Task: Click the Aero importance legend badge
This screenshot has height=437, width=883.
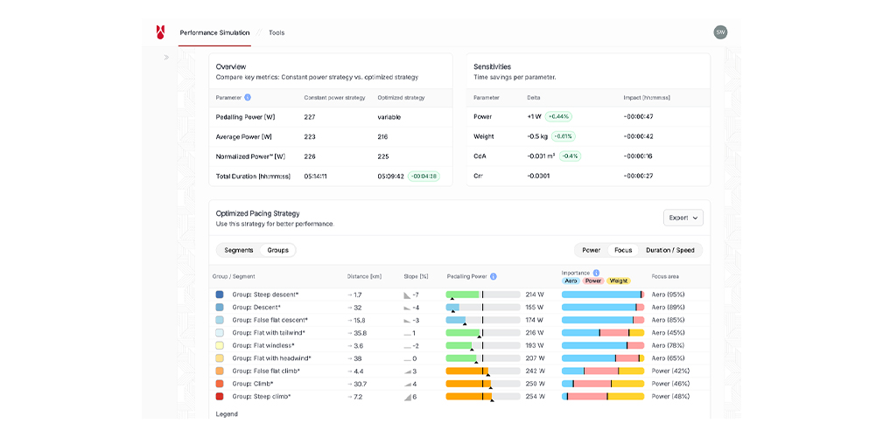Action: 571,281
